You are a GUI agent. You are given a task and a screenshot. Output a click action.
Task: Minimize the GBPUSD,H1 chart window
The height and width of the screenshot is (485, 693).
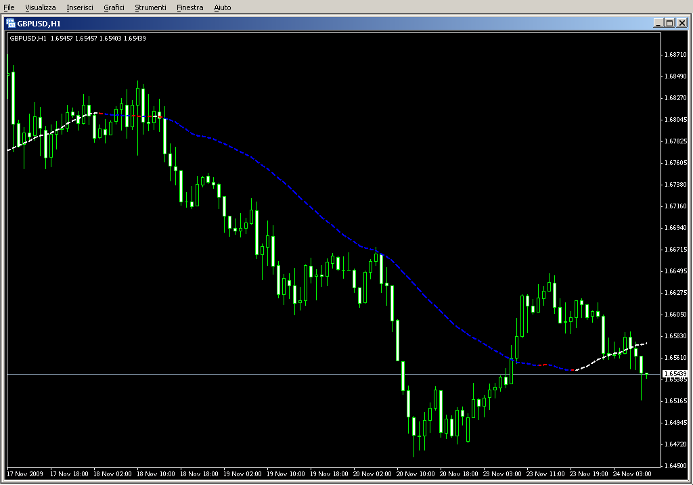click(x=658, y=23)
